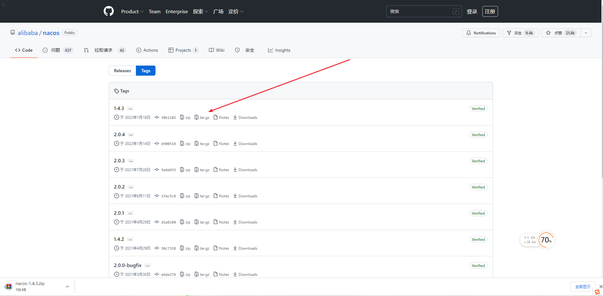The height and width of the screenshot is (296, 603).
Task: Download the 2.0.4 zip archive
Action: (x=185, y=143)
